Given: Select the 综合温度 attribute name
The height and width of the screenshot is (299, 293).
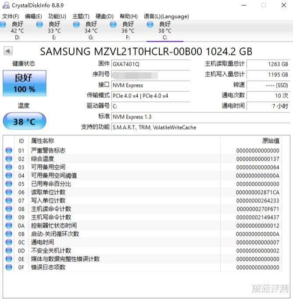Looking at the screenshot, I should click(43, 159).
